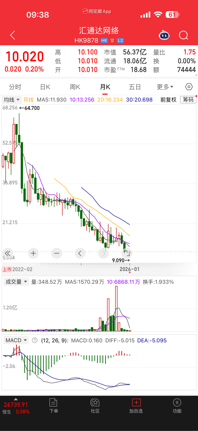Go back with the left arrow icon
The width and height of the screenshot is (198, 431).
point(12,35)
